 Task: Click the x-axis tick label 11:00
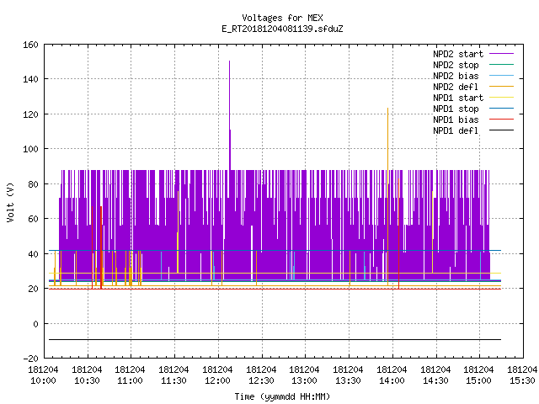(x=130, y=381)
